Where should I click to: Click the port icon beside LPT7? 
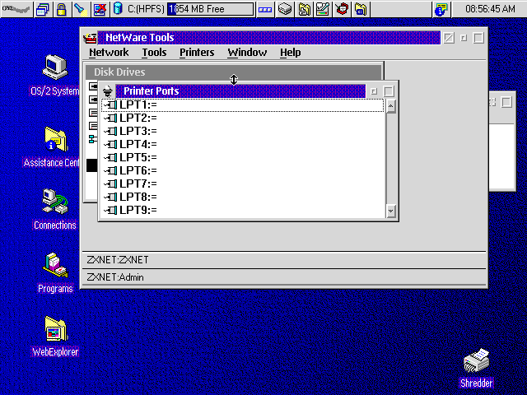click(110, 184)
